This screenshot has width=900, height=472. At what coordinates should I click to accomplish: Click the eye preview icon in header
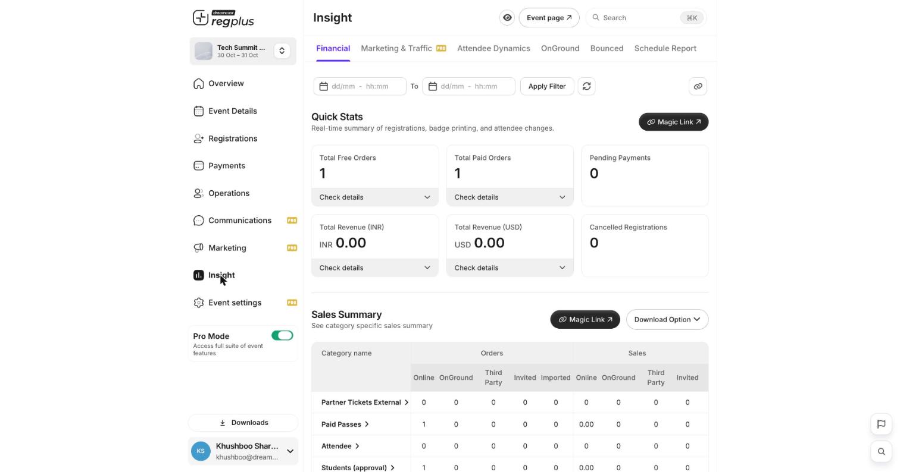[507, 18]
